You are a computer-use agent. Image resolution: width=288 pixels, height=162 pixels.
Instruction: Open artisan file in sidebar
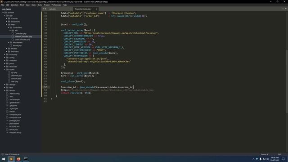[12, 112]
